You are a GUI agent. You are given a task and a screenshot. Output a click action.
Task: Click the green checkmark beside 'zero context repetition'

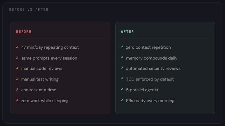122,47
